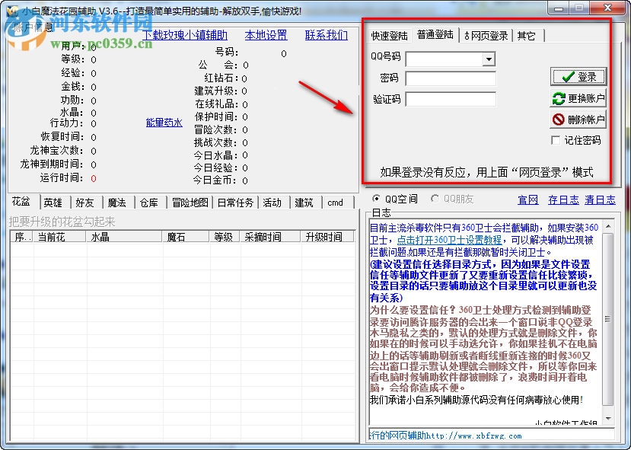Viewport: 631px width, 450px height.
Task: Click the 魔石 column header
Action: (x=186, y=237)
